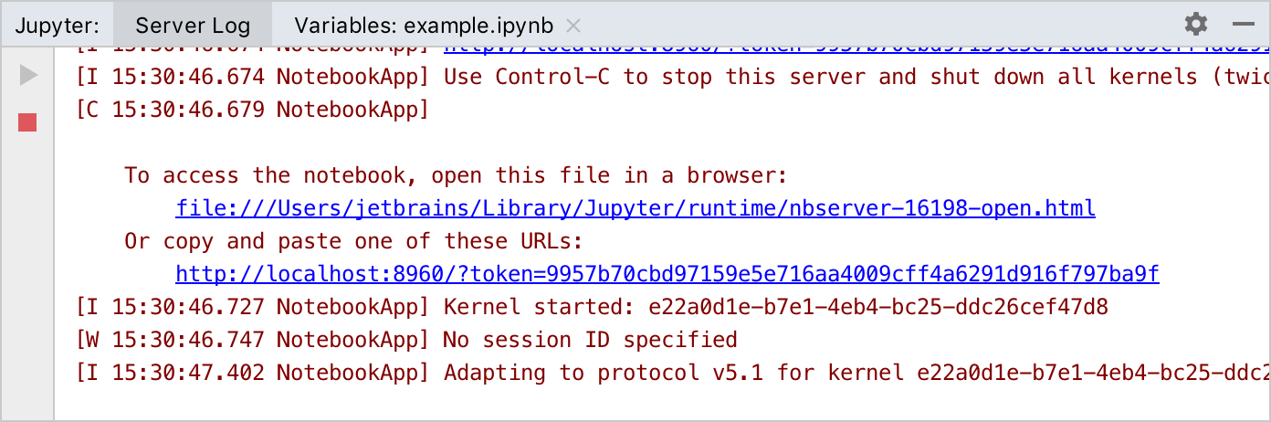Click the cut-off URL in the top log line
This screenshot has width=1271, height=422.
pyautogui.click(x=849, y=48)
